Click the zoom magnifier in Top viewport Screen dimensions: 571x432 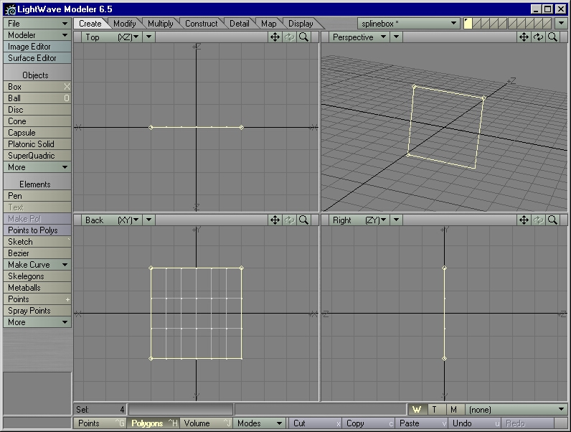pos(303,37)
